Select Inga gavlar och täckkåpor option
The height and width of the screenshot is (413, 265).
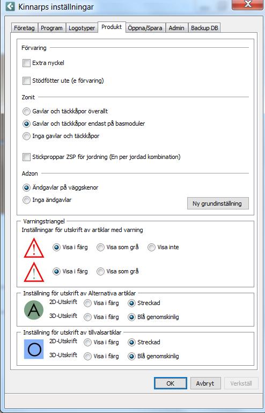(26, 136)
